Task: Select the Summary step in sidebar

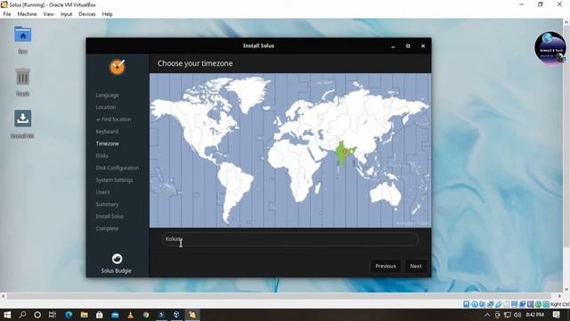Action: 107,204
